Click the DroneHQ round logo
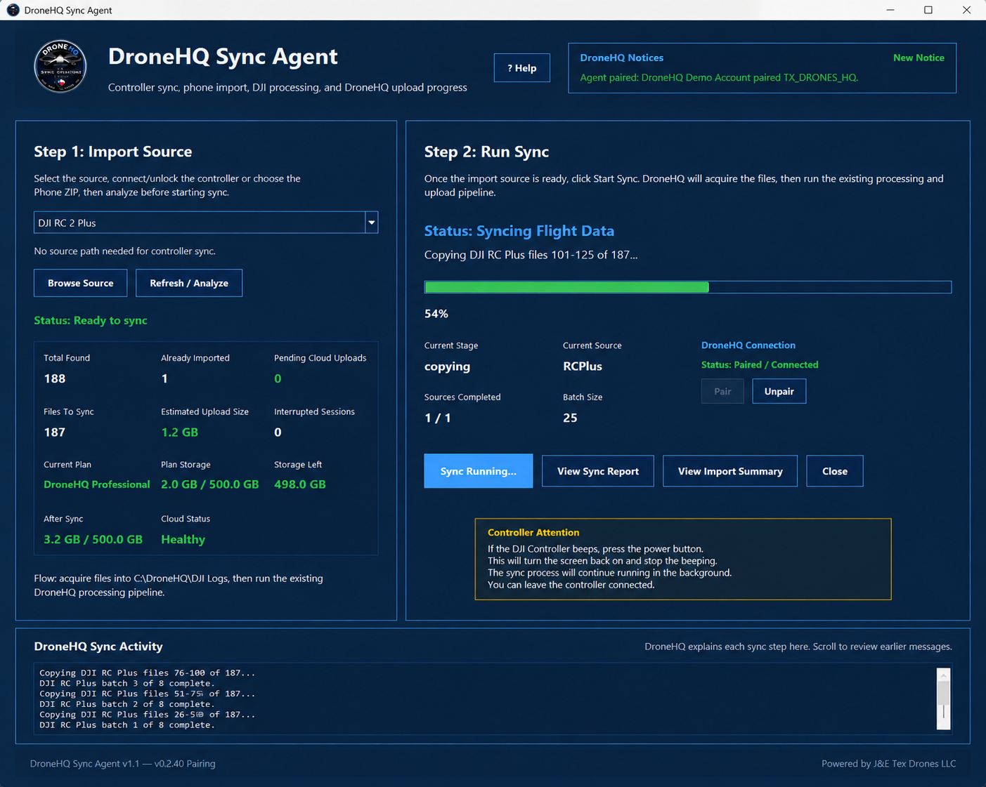Image resolution: width=986 pixels, height=787 pixels. pyautogui.click(x=60, y=67)
